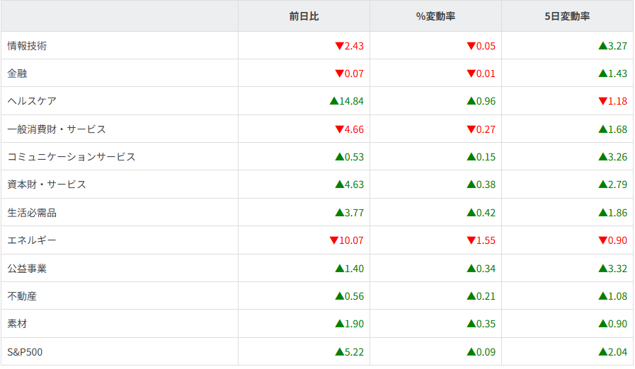The image size is (635, 369).
Task: Click red down arrow beside 10.07
Action: coord(333,240)
